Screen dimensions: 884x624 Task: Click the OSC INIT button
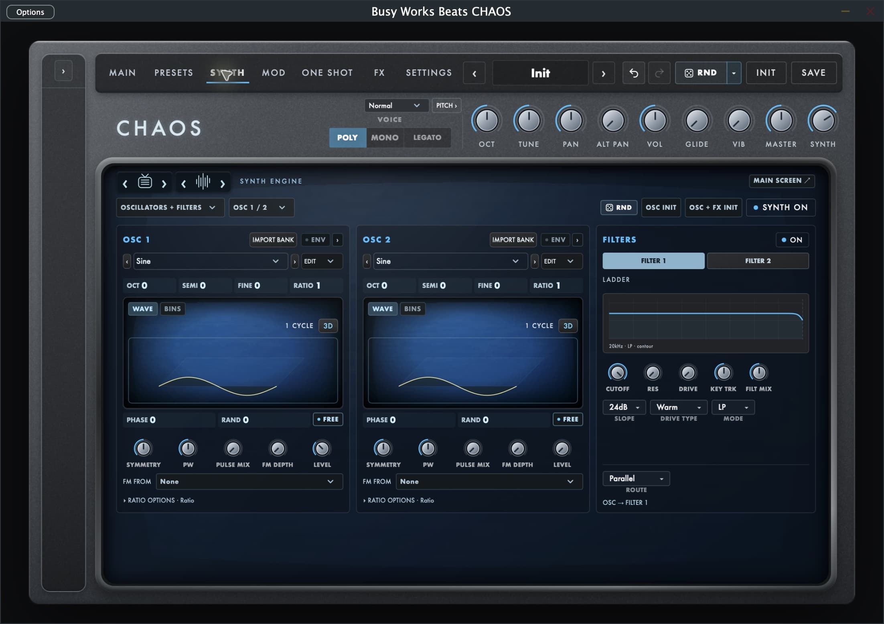click(661, 207)
